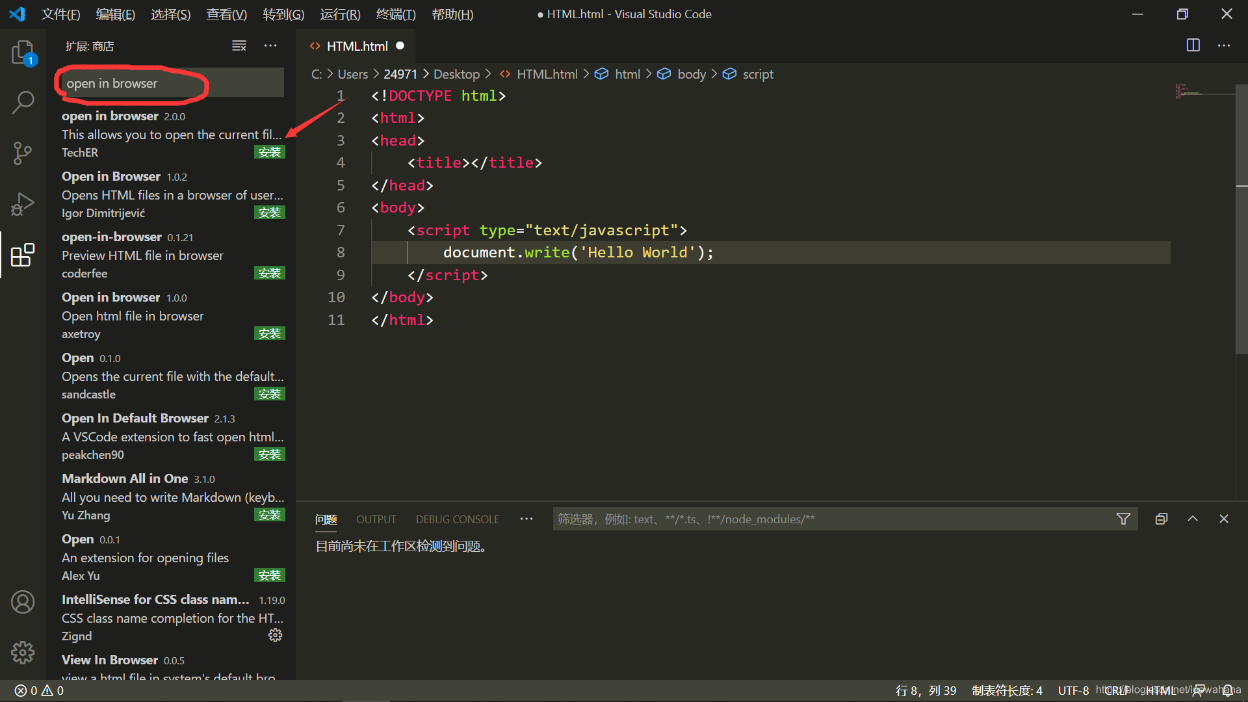Viewport: 1248px width, 702px height.
Task: Click the Split Editor icon
Action: (x=1193, y=45)
